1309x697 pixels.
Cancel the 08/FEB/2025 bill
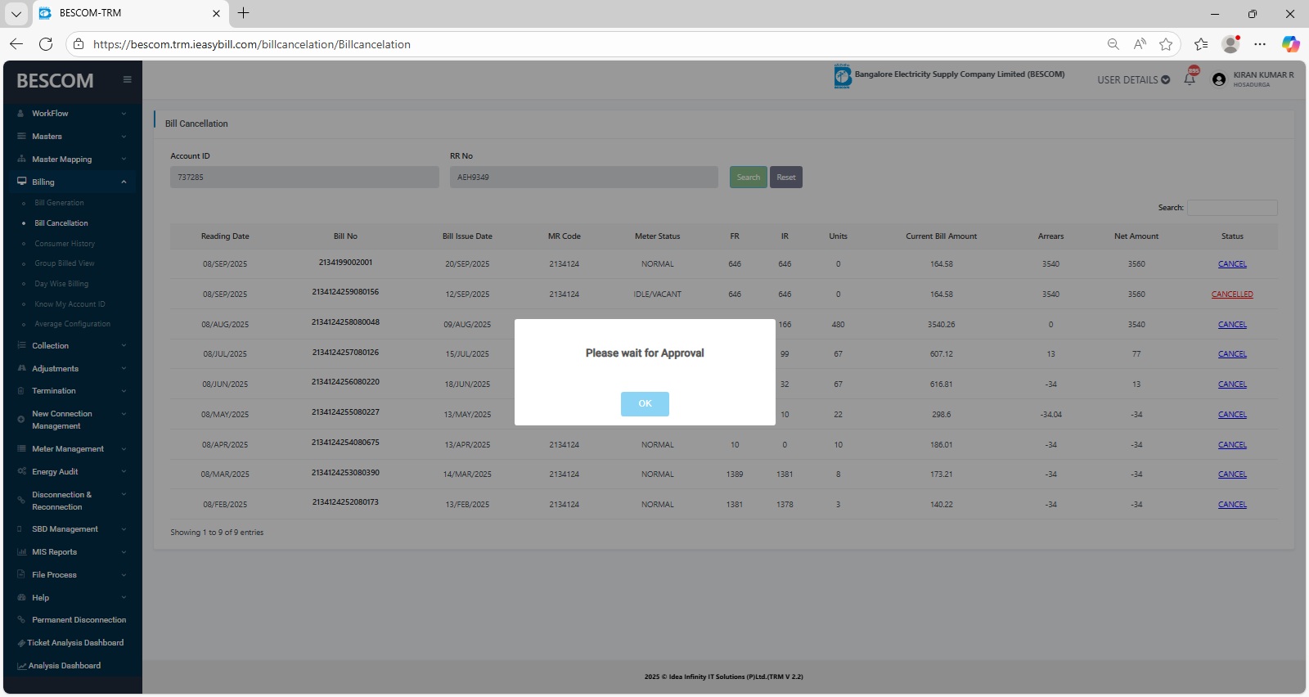tap(1232, 505)
